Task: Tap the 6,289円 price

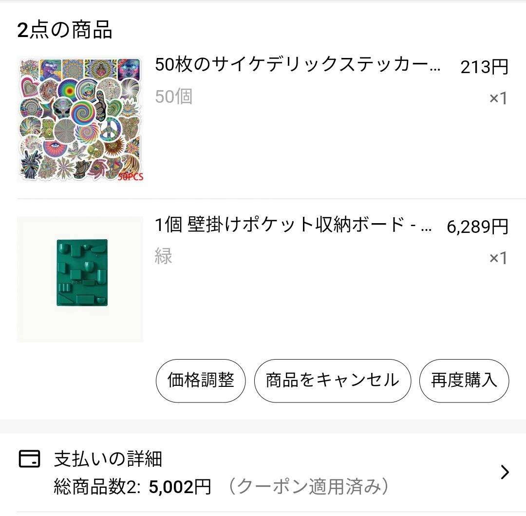Action: point(477,227)
